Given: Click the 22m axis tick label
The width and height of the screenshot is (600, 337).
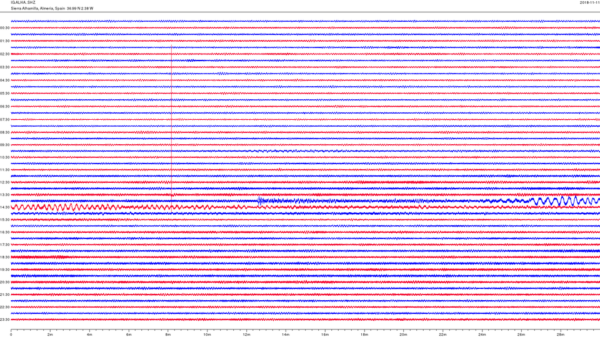Looking at the screenshot, I should [x=442, y=335].
